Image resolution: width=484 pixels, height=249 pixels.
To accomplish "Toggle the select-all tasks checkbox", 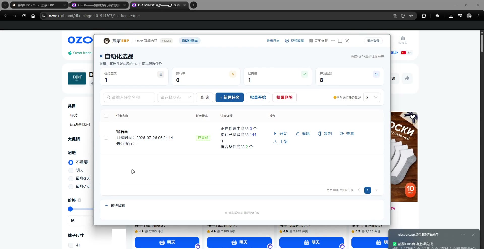I will click(x=106, y=116).
